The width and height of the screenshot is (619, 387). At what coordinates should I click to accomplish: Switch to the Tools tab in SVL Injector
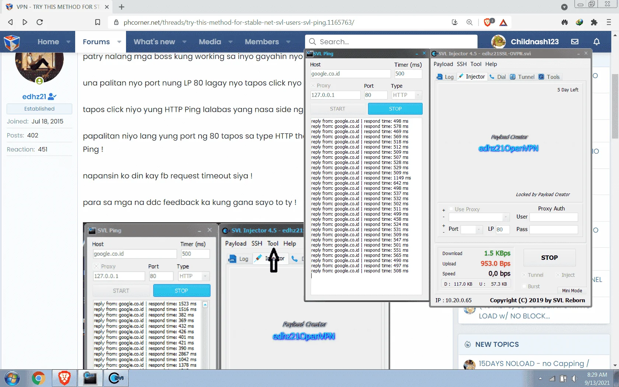pyautogui.click(x=549, y=77)
